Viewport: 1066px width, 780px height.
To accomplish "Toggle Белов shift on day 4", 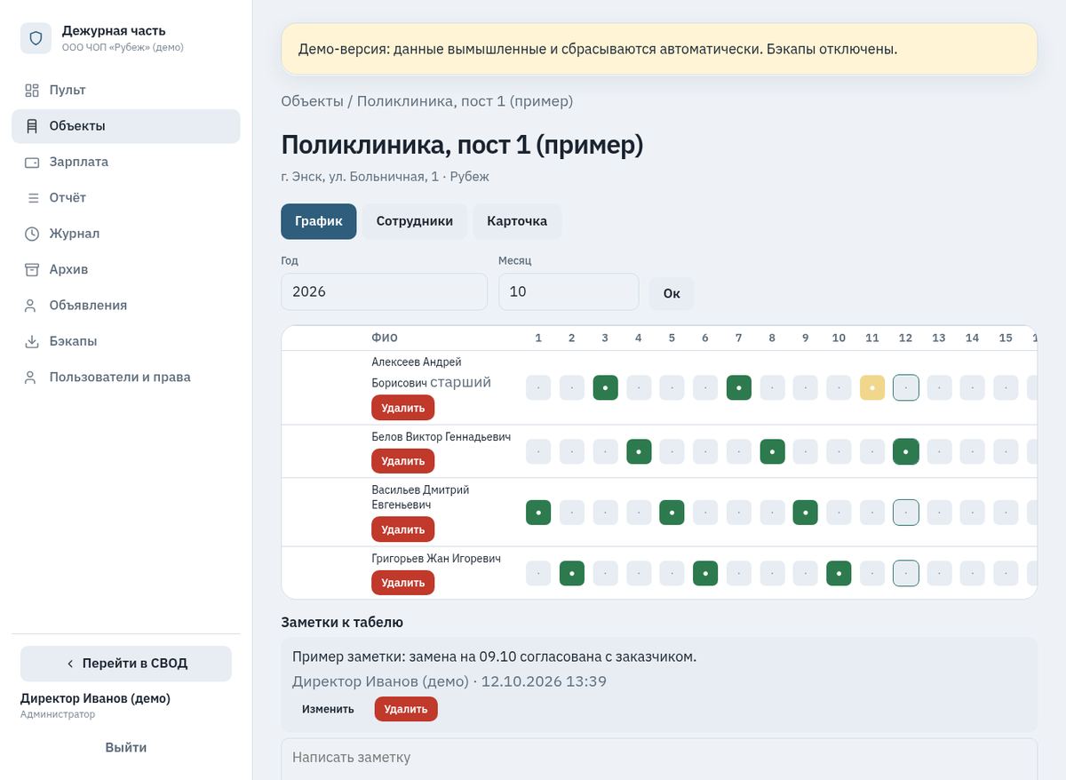I will pyautogui.click(x=639, y=451).
